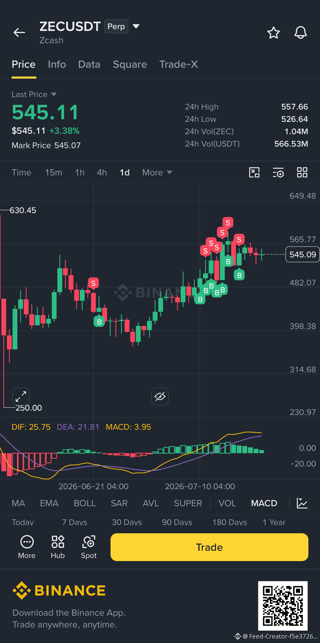
Task: Open the picture-in-picture chart icon
Action: (254, 172)
